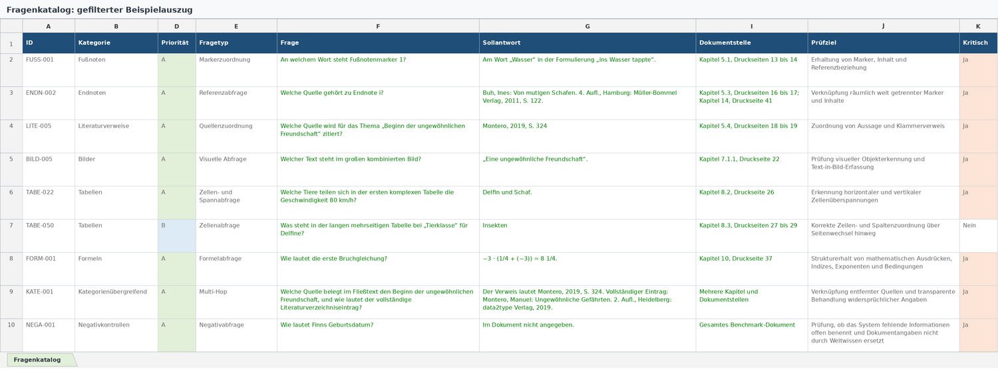Select row 7 header
The height and width of the screenshot is (369, 998).
coord(11,236)
